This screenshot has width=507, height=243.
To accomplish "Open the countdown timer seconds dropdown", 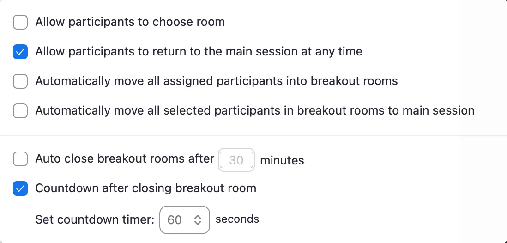I will tap(184, 220).
